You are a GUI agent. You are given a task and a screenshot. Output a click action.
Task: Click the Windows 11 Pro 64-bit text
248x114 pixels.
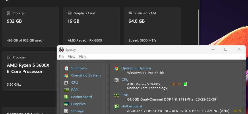click(146, 73)
